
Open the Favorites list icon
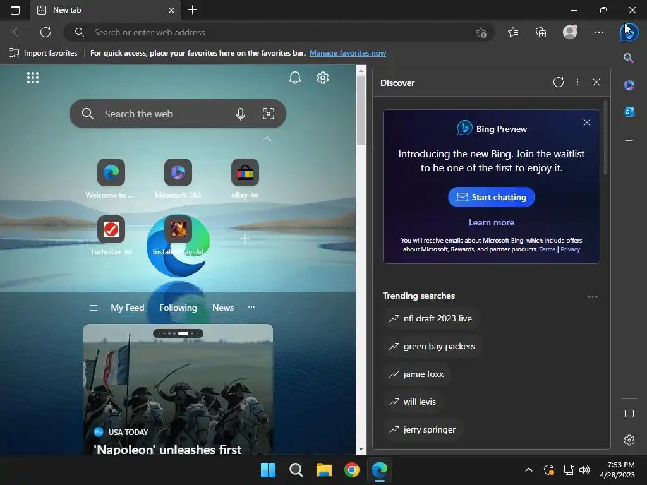(x=513, y=32)
